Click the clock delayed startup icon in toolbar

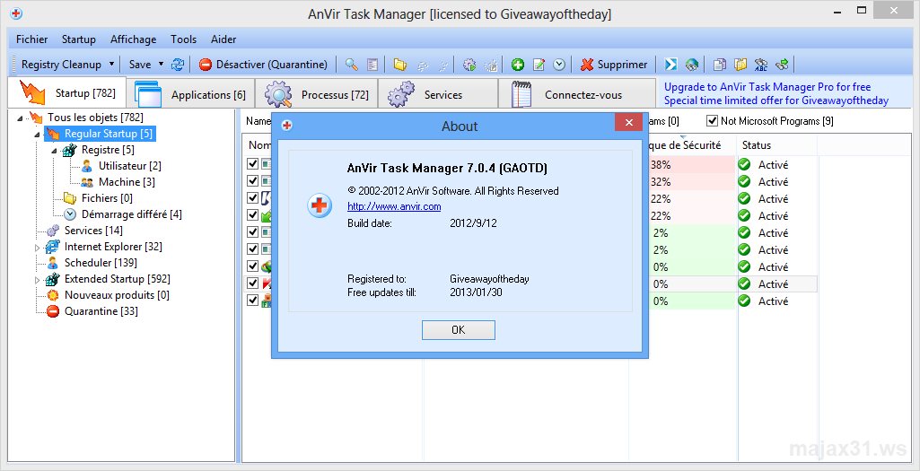pyautogui.click(x=559, y=65)
